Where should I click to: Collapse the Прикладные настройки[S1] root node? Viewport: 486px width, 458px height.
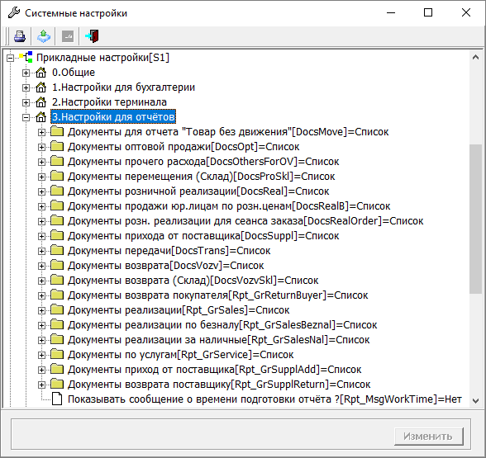pyautogui.click(x=10, y=58)
